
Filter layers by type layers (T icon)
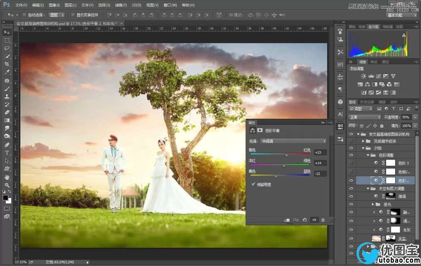pyautogui.click(x=394, y=109)
